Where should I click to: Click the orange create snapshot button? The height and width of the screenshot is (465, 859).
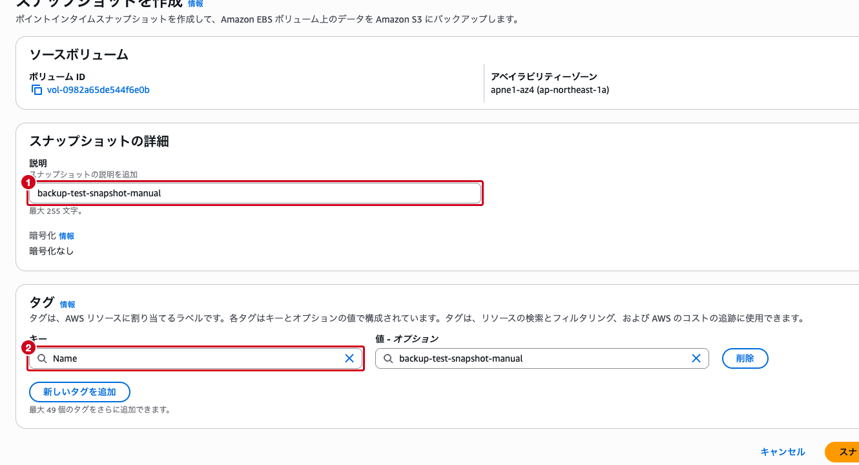pyautogui.click(x=842, y=452)
